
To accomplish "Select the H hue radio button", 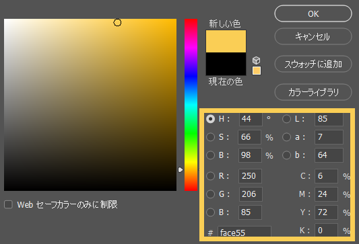I will (x=210, y=119).
